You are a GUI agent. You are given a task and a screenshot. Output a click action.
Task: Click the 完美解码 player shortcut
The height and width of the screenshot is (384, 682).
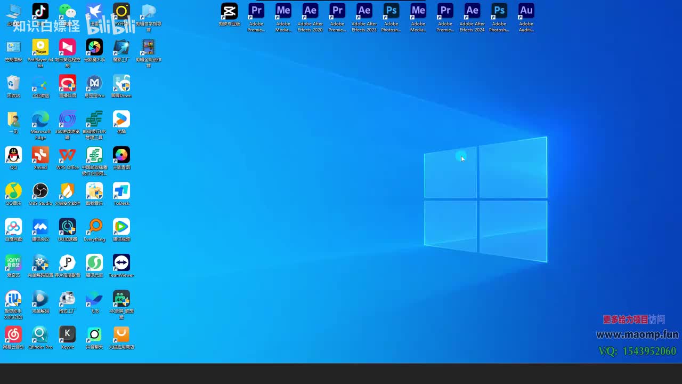point(40,299)
